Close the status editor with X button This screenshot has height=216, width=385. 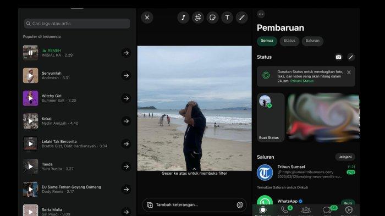pyautogui.click(x=147, y=18)
